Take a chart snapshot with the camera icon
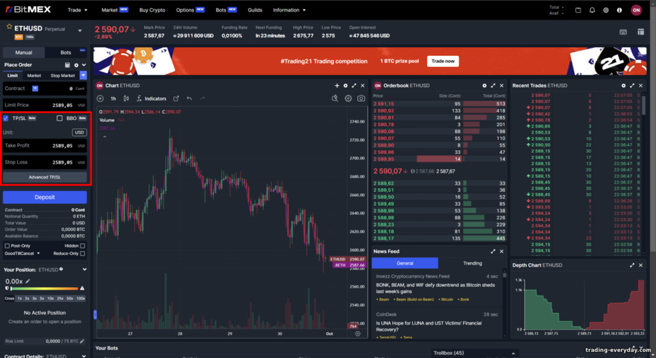The image size is (656, 358). tap(361, 98)
